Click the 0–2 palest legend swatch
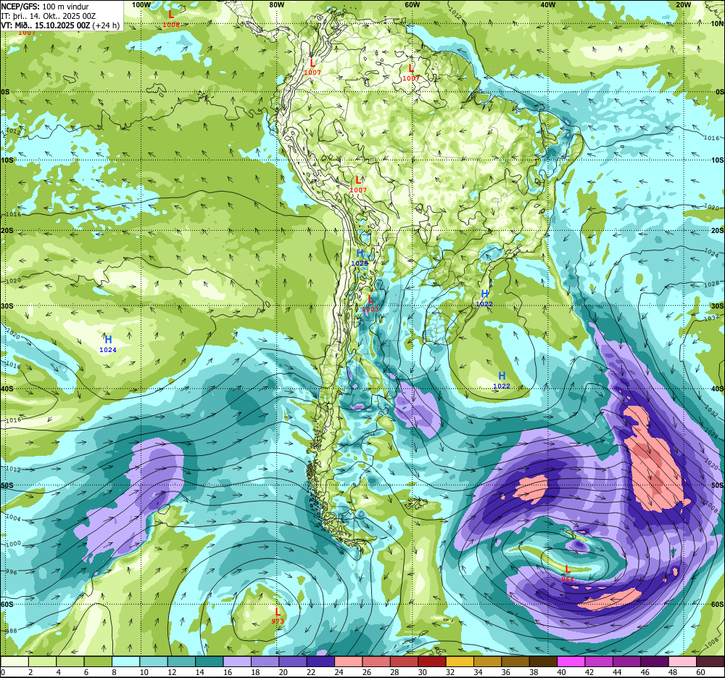Viewport: 725px width, 678px height. pos(14,661)
